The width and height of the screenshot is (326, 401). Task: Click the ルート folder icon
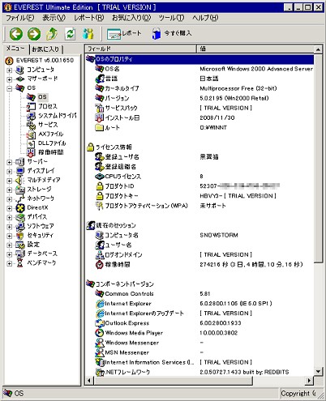click(x=100, y=127)
